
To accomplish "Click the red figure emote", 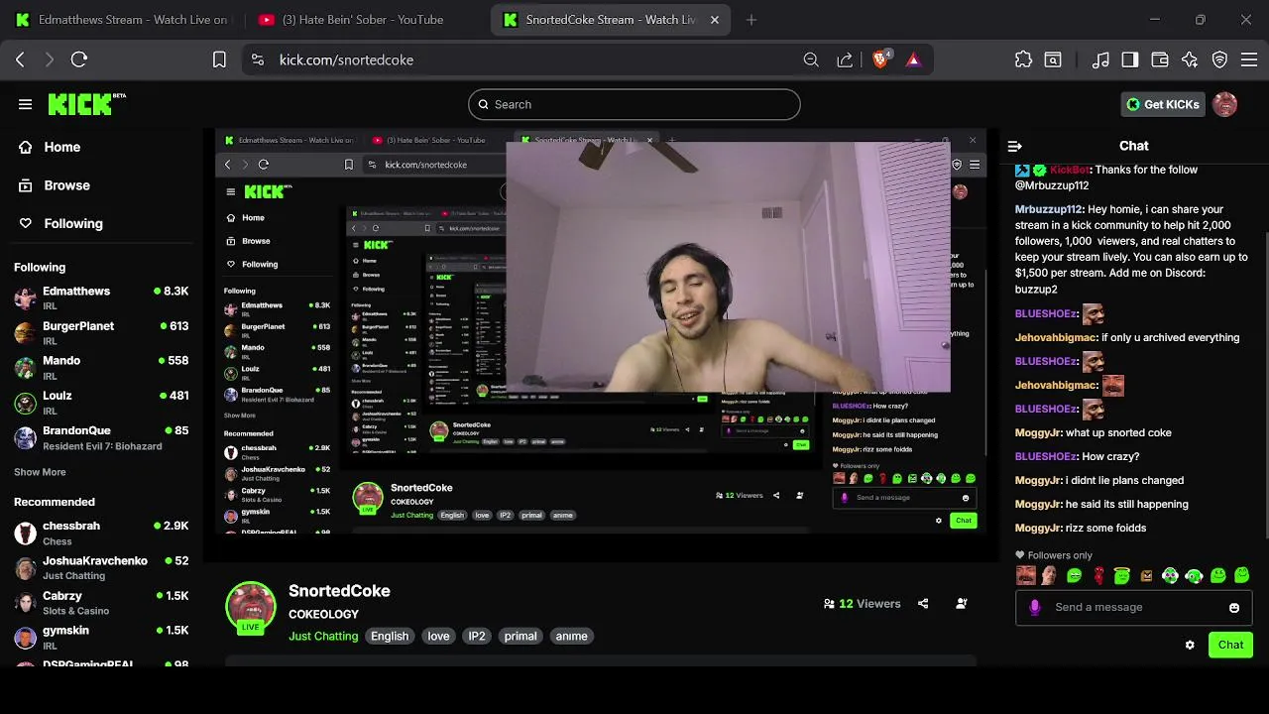I will tap(1098, 575).
